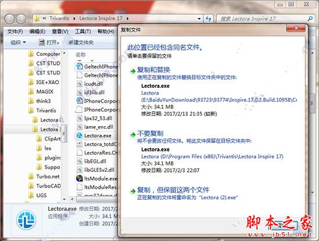This screenshot has height=241, width=319.
Task: Click the search box for Lectora Inspire 17
Action: click(262, 19)
